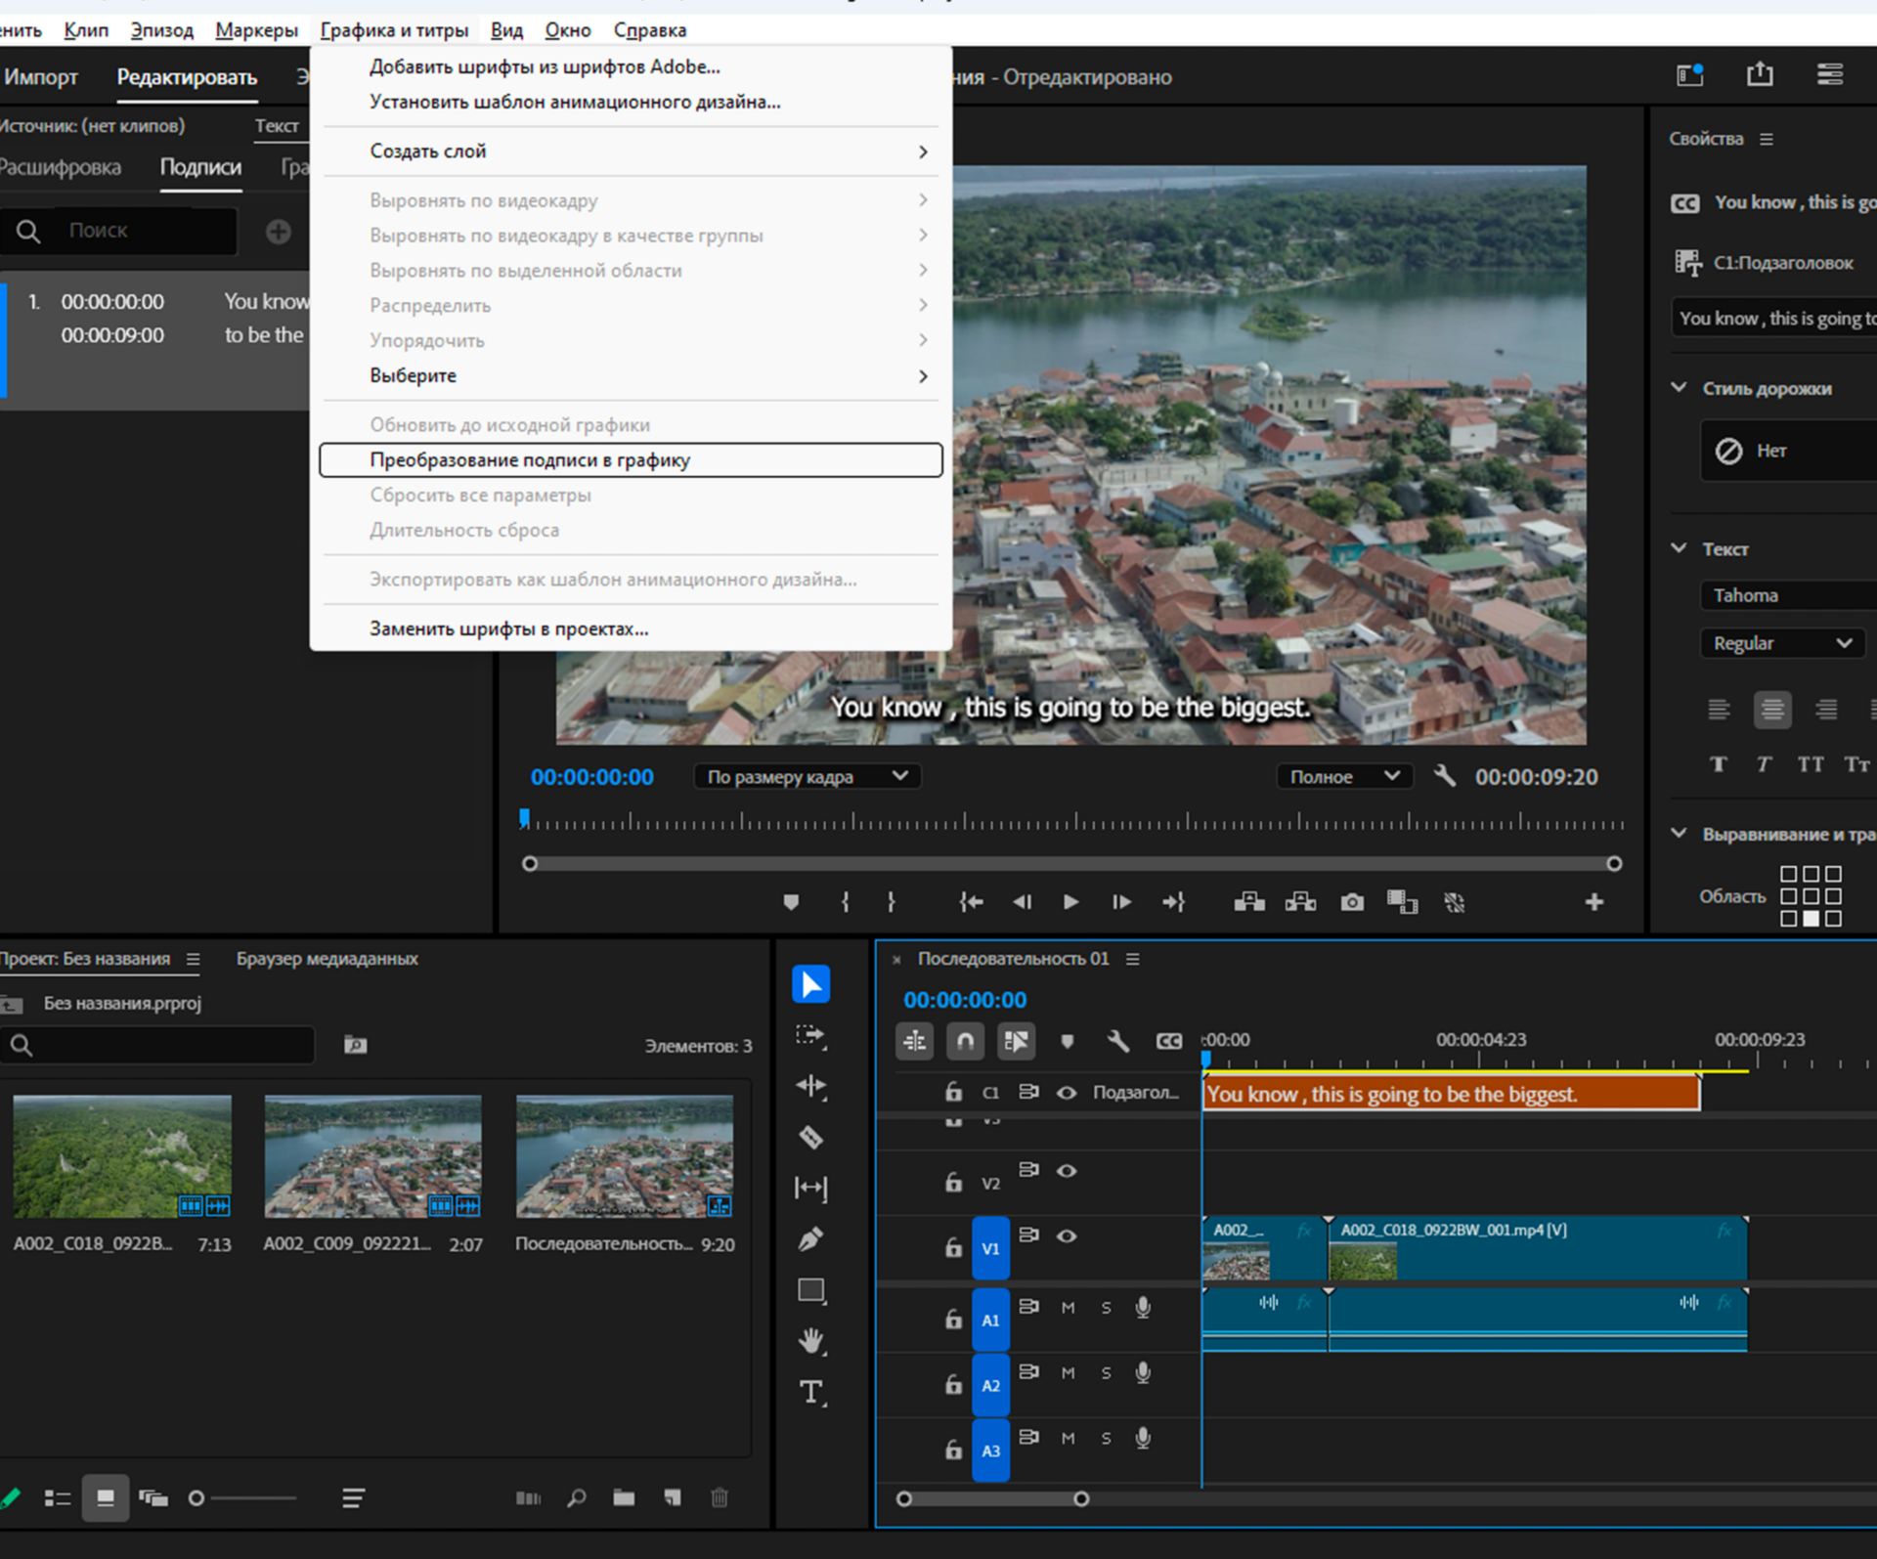
Task: Choose Заменить шрифты в проектах
Action: (x=631, y=629)
